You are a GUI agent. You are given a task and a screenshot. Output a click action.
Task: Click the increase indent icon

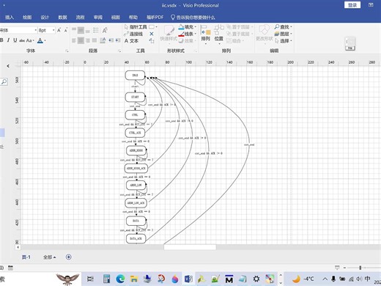tap(118, 40)
